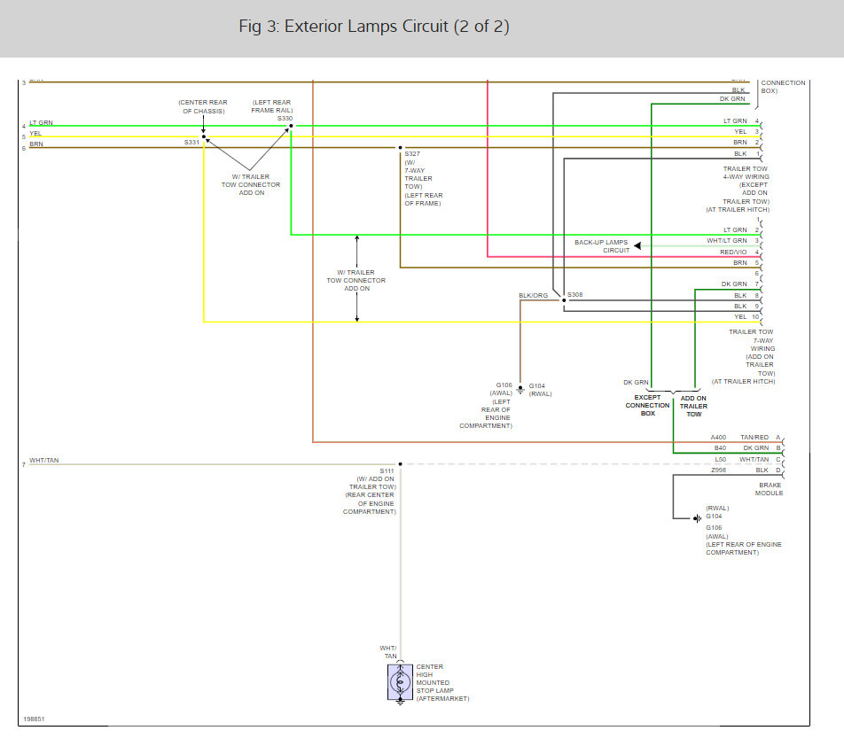Click the S308 splice dot

(x=564, y=300)
